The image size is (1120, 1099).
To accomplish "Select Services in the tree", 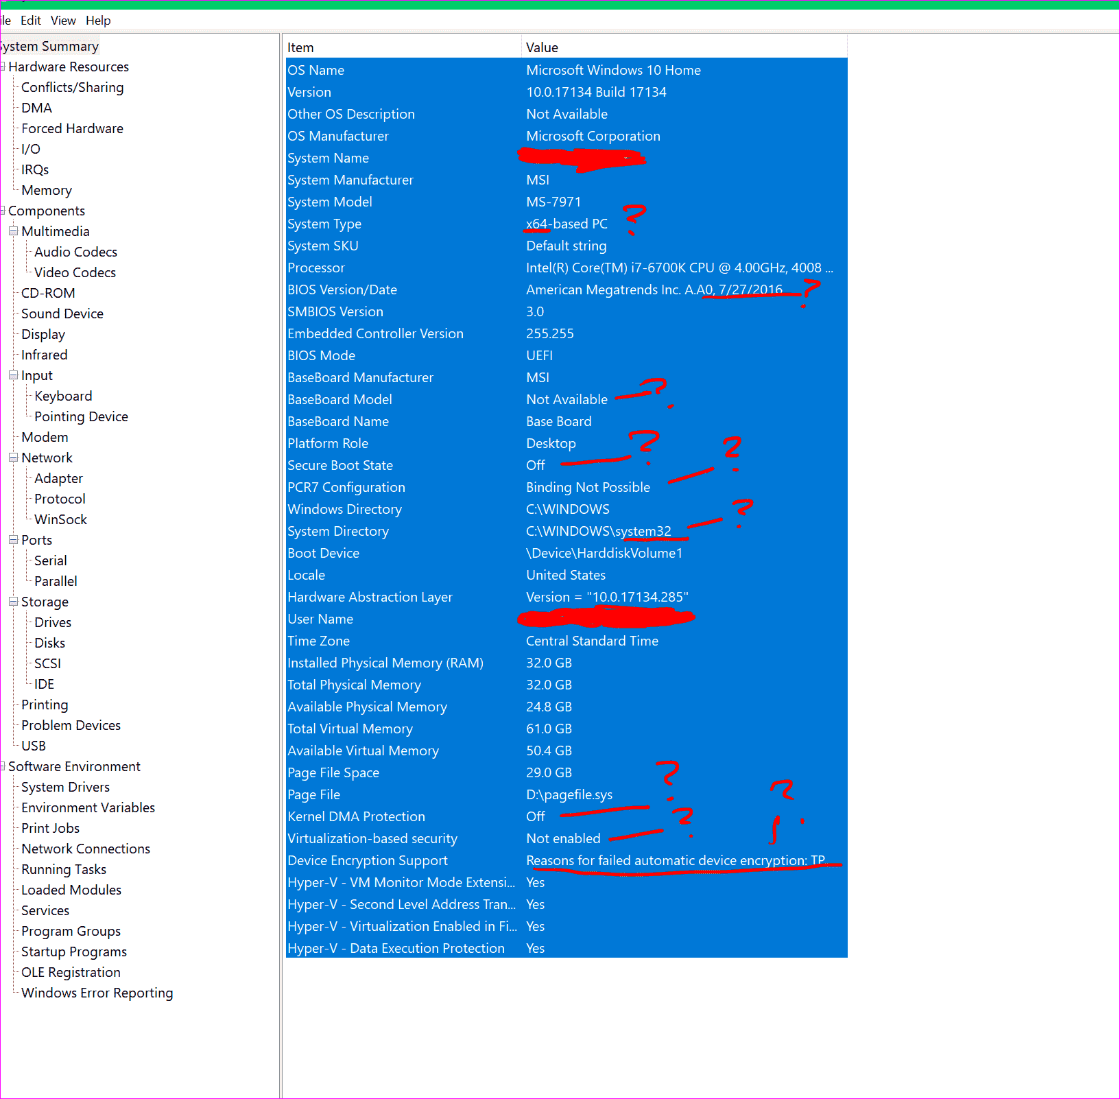I will click(45, 910).
